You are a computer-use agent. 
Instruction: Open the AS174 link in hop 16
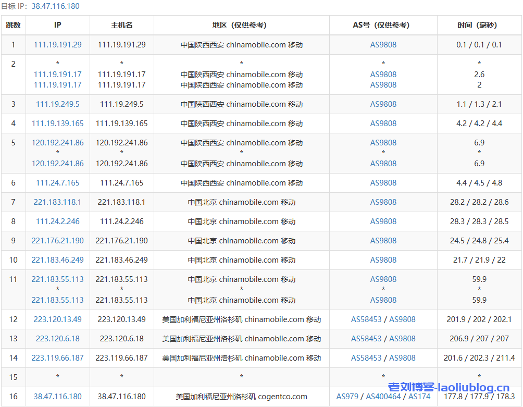tap(419, 397)
